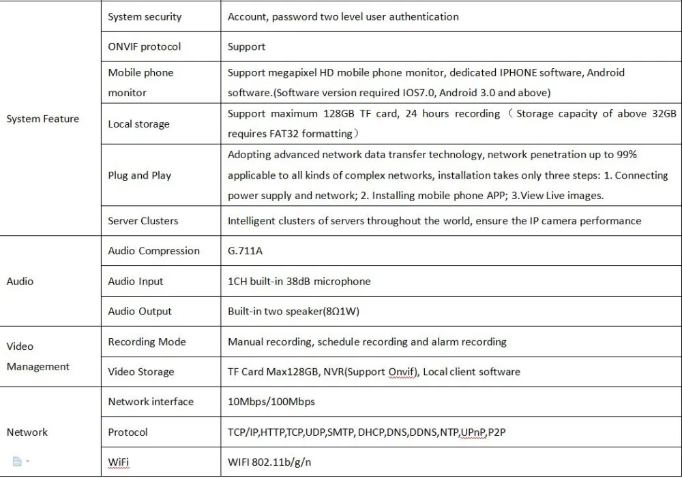Click the 10Mbps/100Mbps network interface value
The height and width of the screenshot is (478, 682).
click(271, 402)
